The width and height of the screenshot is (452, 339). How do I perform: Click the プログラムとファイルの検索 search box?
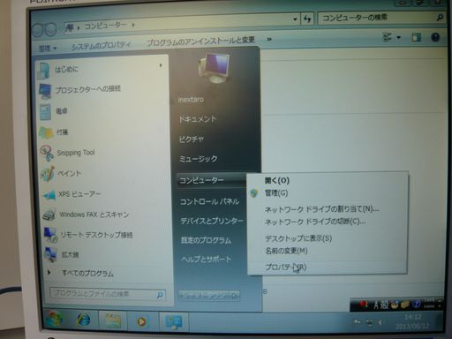pos(108,294)
